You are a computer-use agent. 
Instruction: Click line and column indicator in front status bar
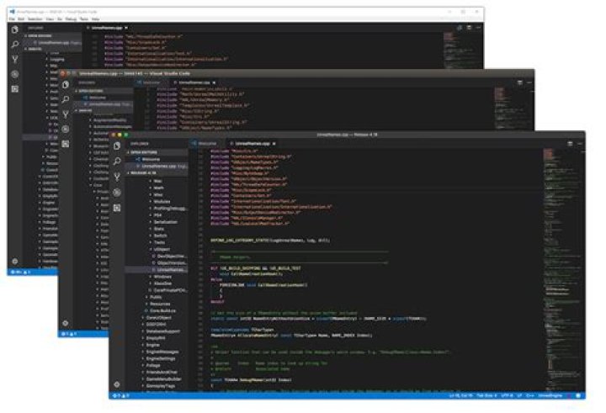pyautogui.click(x=460, y=395)
